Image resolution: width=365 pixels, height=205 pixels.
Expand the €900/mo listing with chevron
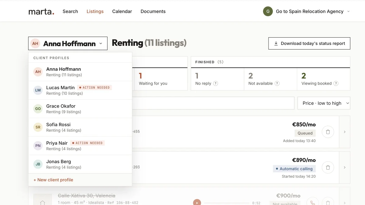[345, 203]
